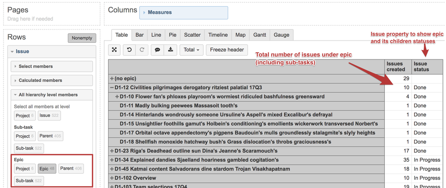446x188 pixels.
Task: Select Sub-task 522 level under Epic hierarchy
Action: pos(29,180)
